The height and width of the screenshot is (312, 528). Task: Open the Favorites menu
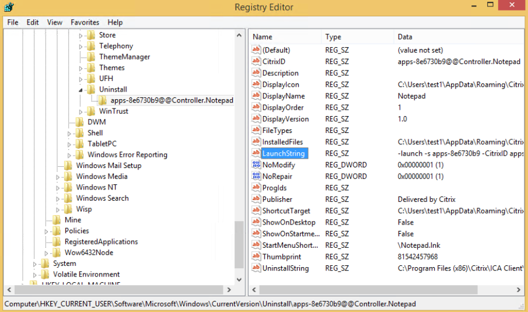point(85,22)
